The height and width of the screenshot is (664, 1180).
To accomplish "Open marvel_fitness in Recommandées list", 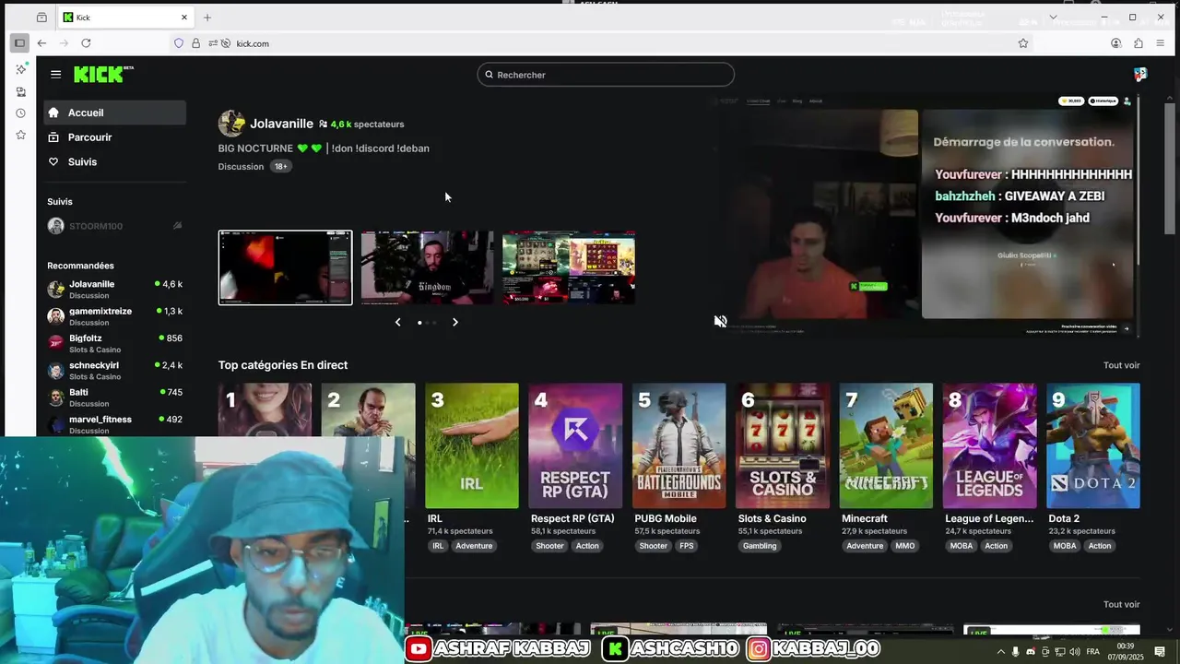I will pos(114,423).
